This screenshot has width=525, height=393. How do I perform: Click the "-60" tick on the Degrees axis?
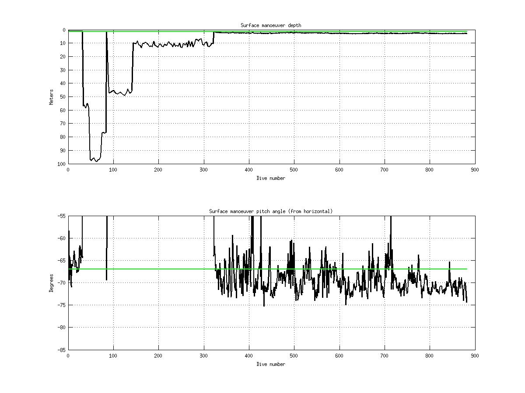(62, 238)
